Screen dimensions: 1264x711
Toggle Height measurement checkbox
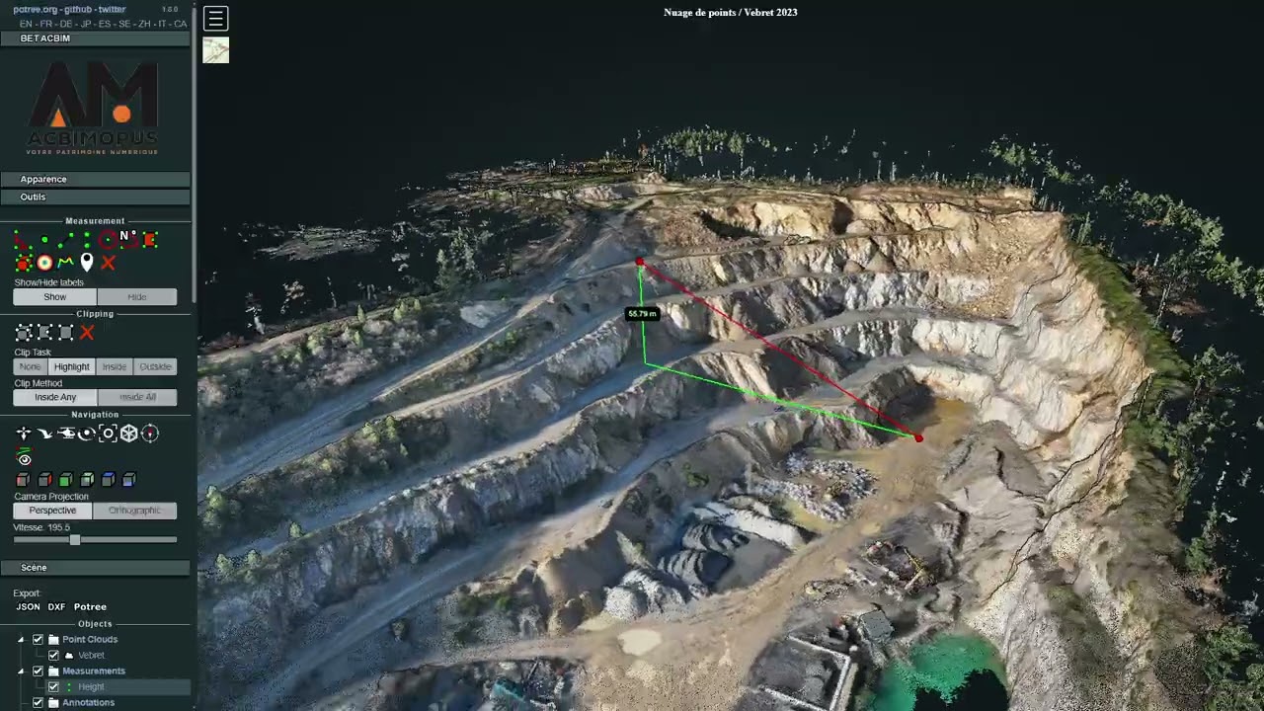pyautogui.click(x=54, y=686)
